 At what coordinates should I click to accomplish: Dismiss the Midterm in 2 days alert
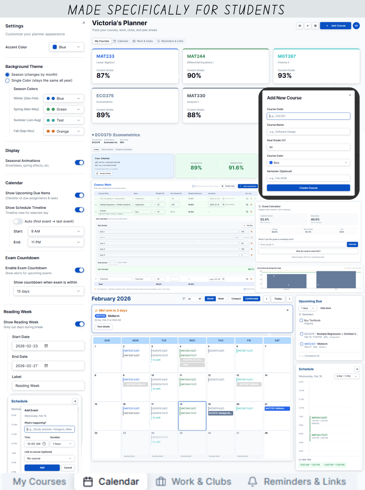pos(288,310)
